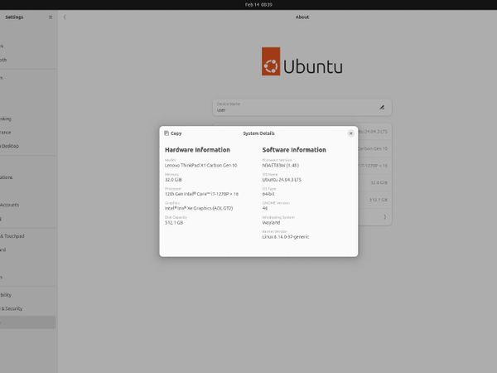Image resolution: width=497 pixels, height=373 pixels.
Task: Go to Mouse & Touchpad settings
Action: point(12,235)
